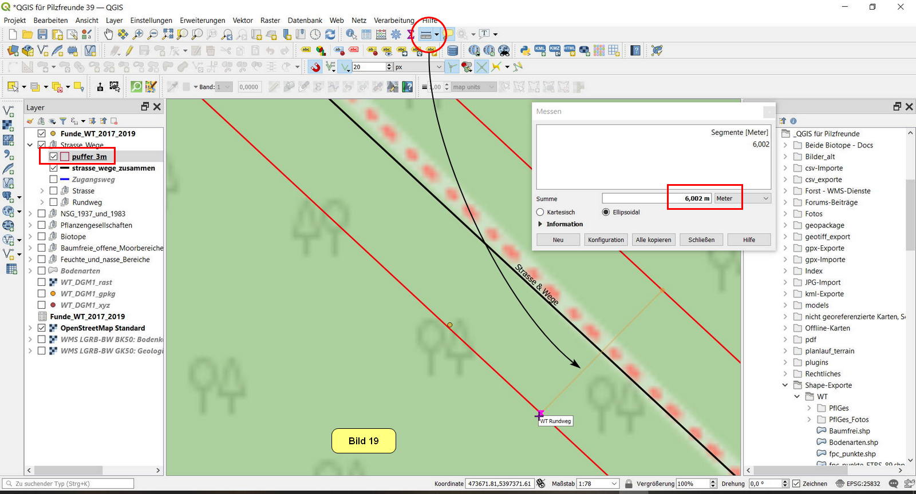Open the Vektor menu
916x494 pixels.
click(x=242, y=20)
